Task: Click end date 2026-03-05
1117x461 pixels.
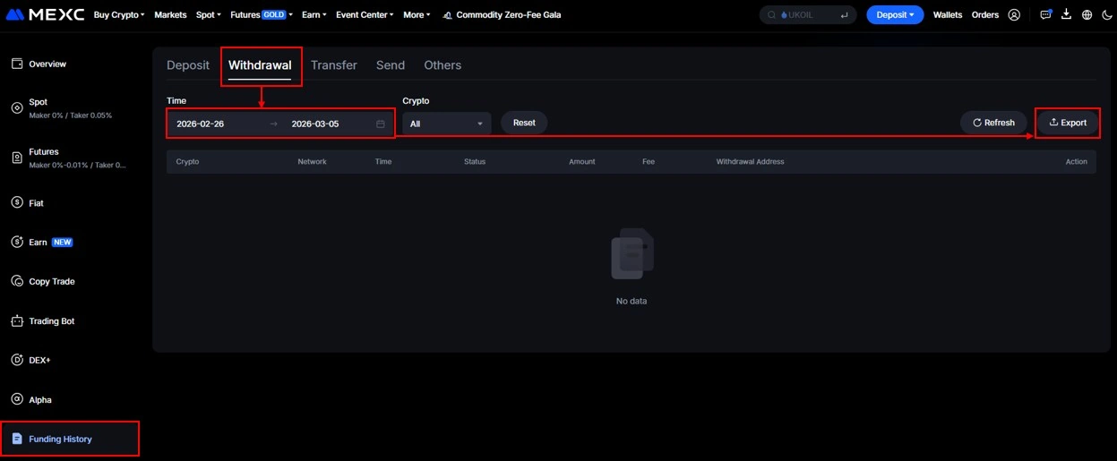Action: (x=315, y=124)
